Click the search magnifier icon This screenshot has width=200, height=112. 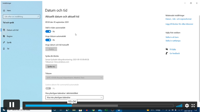(x=38, y=17)
